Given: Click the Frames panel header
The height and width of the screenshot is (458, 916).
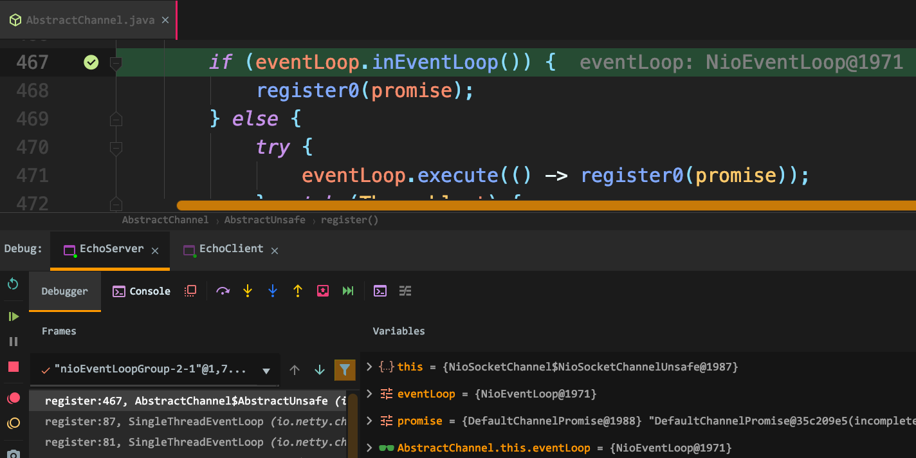Looking at the screenshot, I should point(59,331).
